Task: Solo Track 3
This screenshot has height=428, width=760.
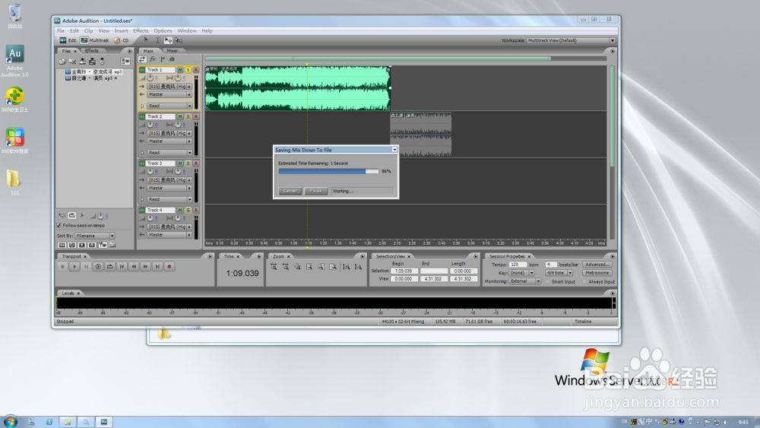Action: pyautogui.click(x=188, y=163)
